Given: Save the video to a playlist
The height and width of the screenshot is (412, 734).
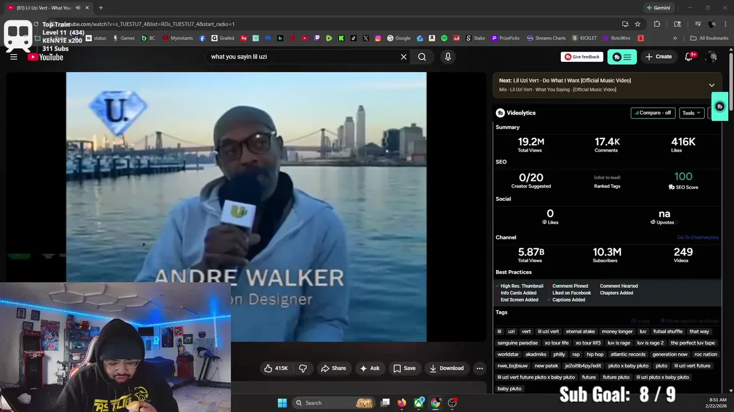Looking at the screenshot, I should tap(404, 369).
